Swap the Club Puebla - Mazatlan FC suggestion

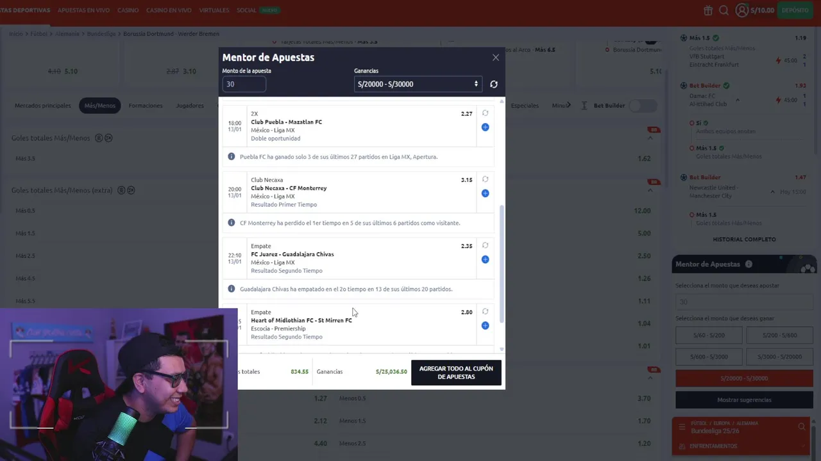[x=485, y=113]
